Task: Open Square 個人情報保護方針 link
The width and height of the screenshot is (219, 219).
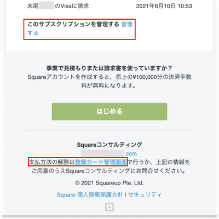Action: pyautogui.click(x=90, y=195)
